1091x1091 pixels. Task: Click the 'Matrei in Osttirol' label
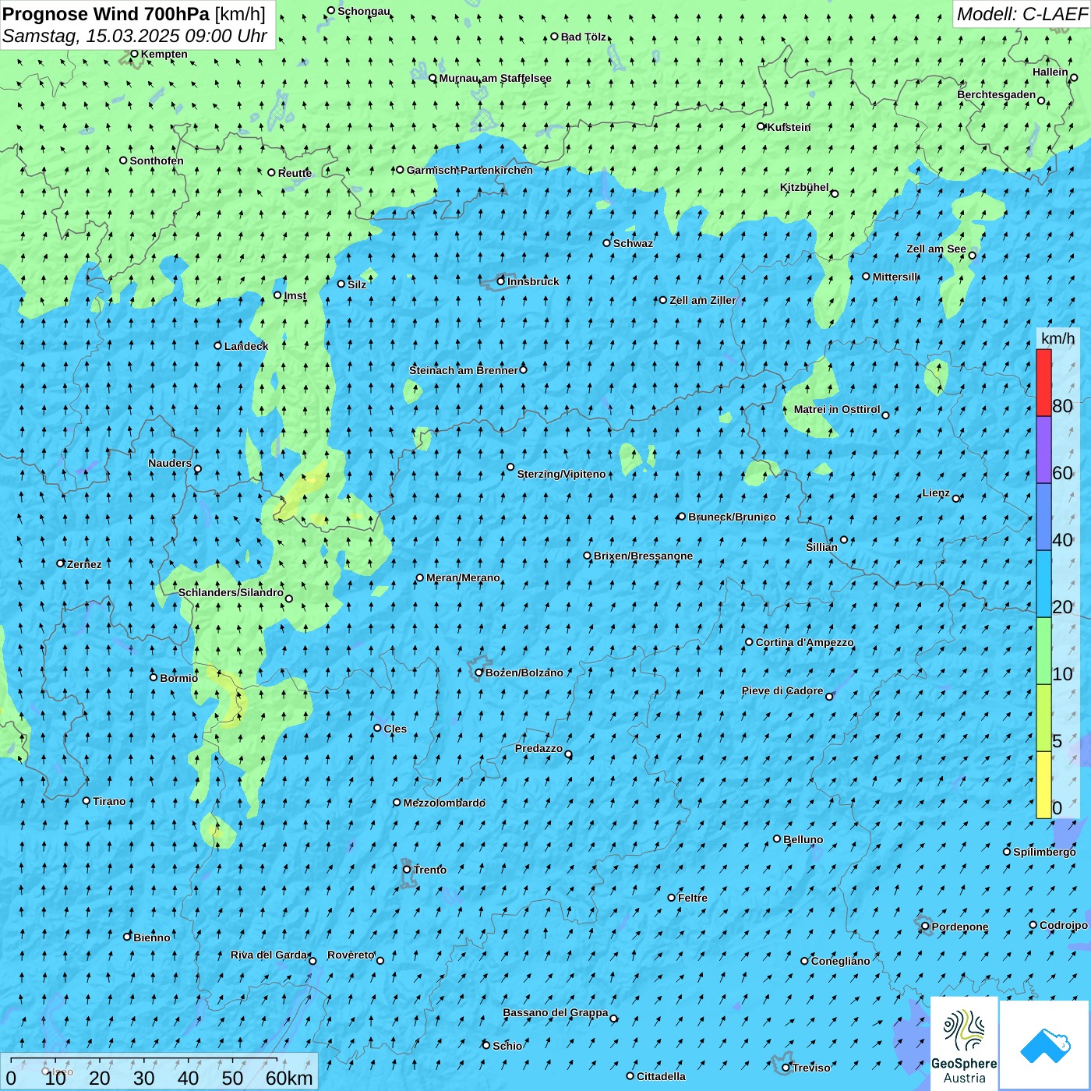[x=837, y=409]
